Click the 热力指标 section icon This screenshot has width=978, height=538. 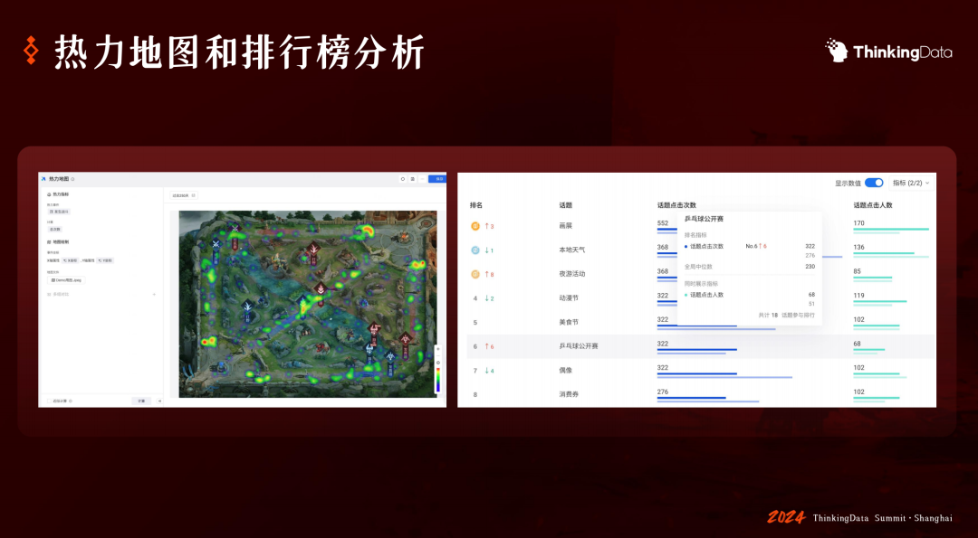coord(49,194)
